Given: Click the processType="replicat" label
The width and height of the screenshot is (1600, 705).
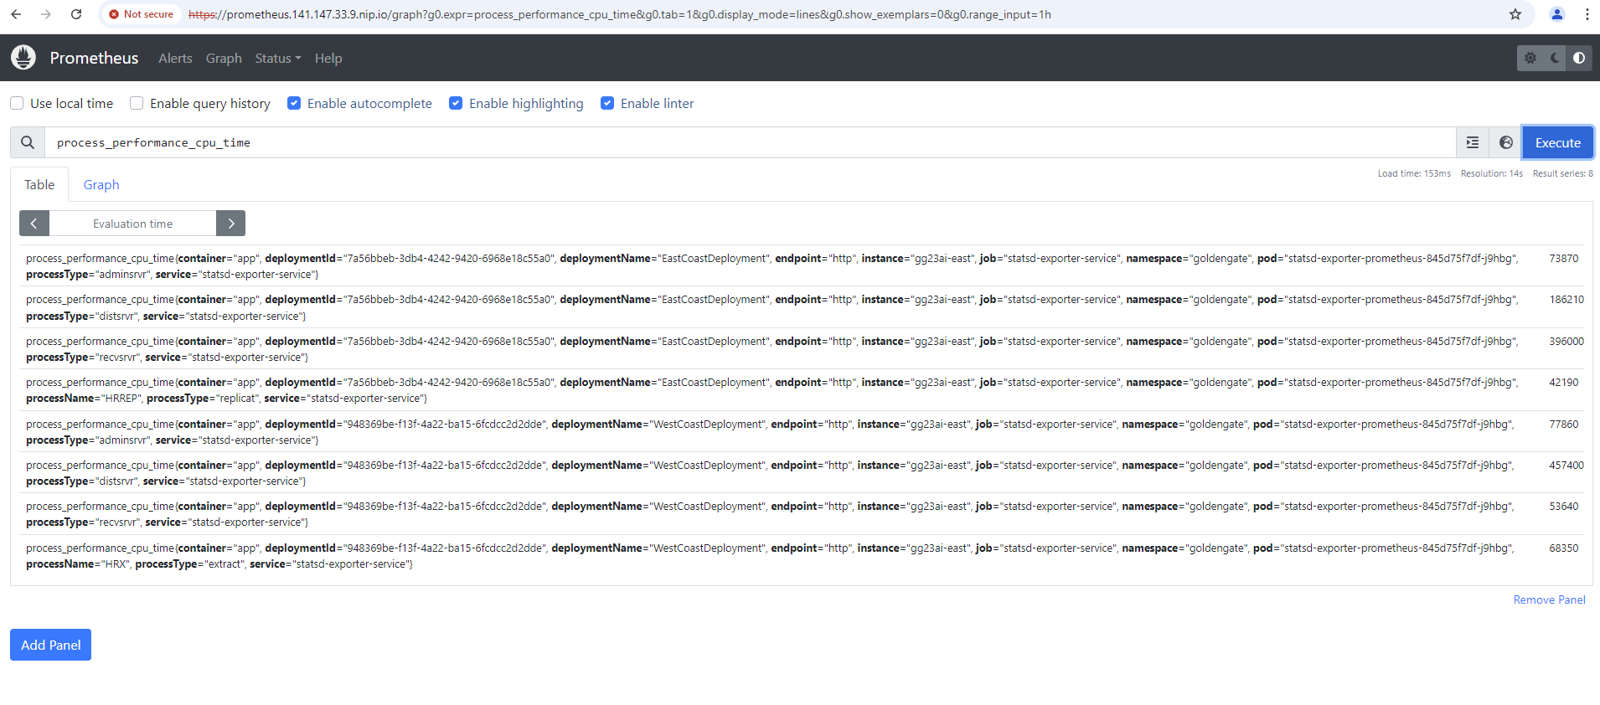Looking at the screenshot, I should tap(202, 399).
